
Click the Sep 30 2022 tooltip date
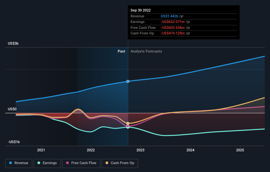[140, 10]
